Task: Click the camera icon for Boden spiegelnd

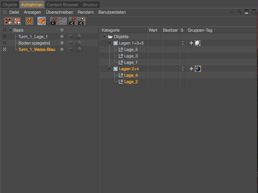Action: tap(70, 43)
